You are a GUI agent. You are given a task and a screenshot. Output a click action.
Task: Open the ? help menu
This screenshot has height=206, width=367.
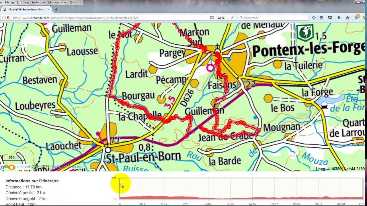click(x=81, y=2)
